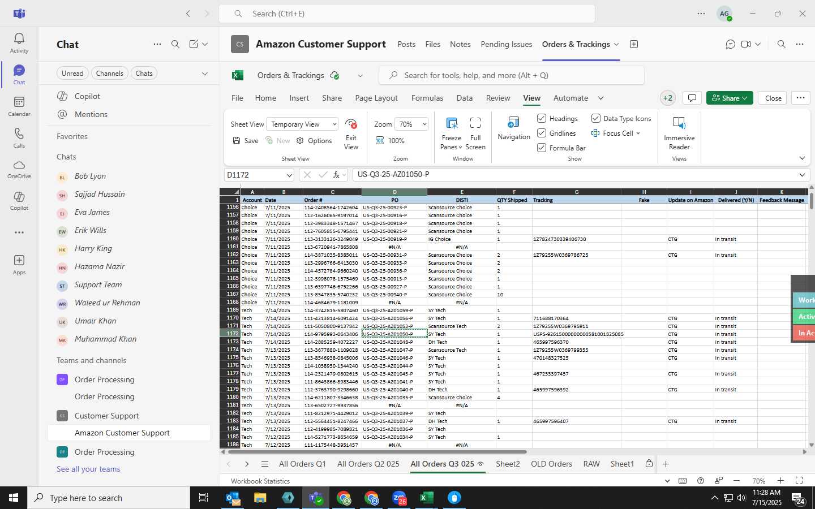Screen dimensions: 815x509
Task: Click the Excel comments icon
Action: [x=692, y=98]
